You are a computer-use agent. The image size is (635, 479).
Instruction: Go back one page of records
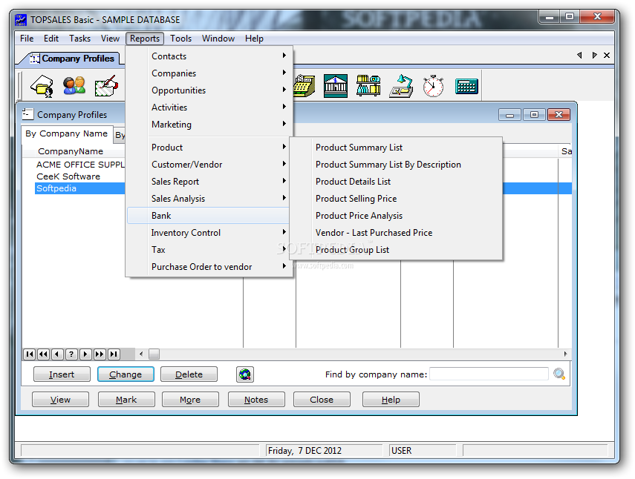coord(43,354)
